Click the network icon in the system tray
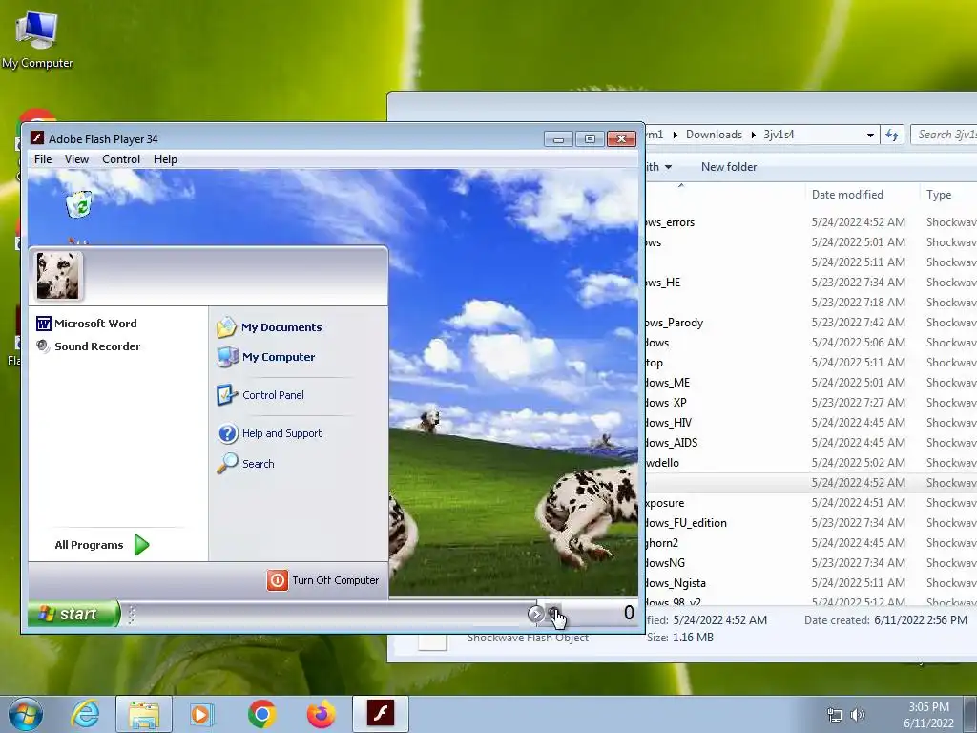This screenshot has width=977, height=733. tap(834, 715)
